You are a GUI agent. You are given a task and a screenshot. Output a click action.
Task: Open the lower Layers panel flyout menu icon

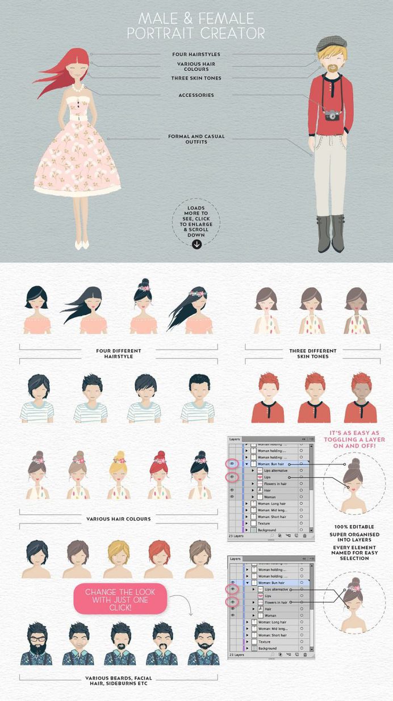(312, 559)
